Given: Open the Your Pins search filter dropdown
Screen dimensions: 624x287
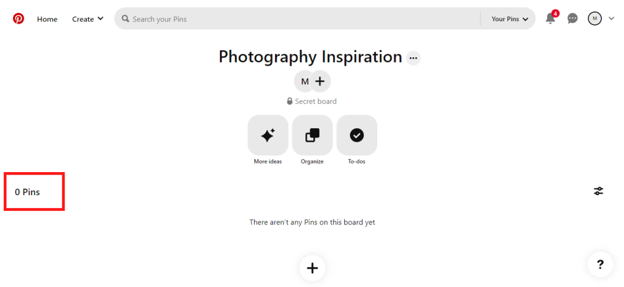Looking at the screenshot, I should click(509, 19).
